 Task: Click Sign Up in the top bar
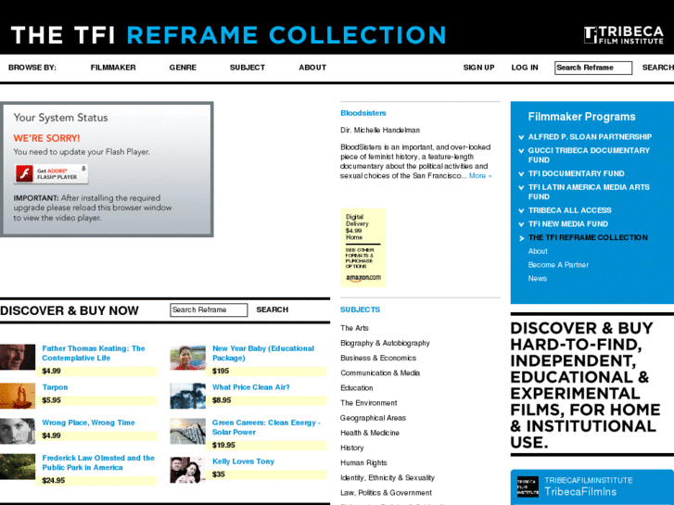479,68
